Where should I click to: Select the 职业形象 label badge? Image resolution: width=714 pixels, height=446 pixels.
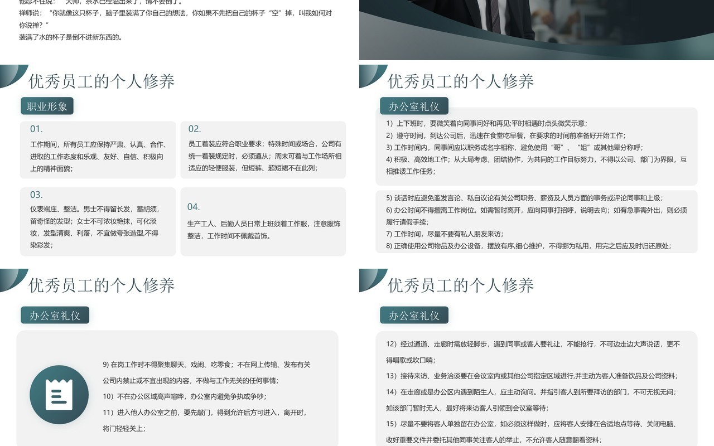[47, 106]
